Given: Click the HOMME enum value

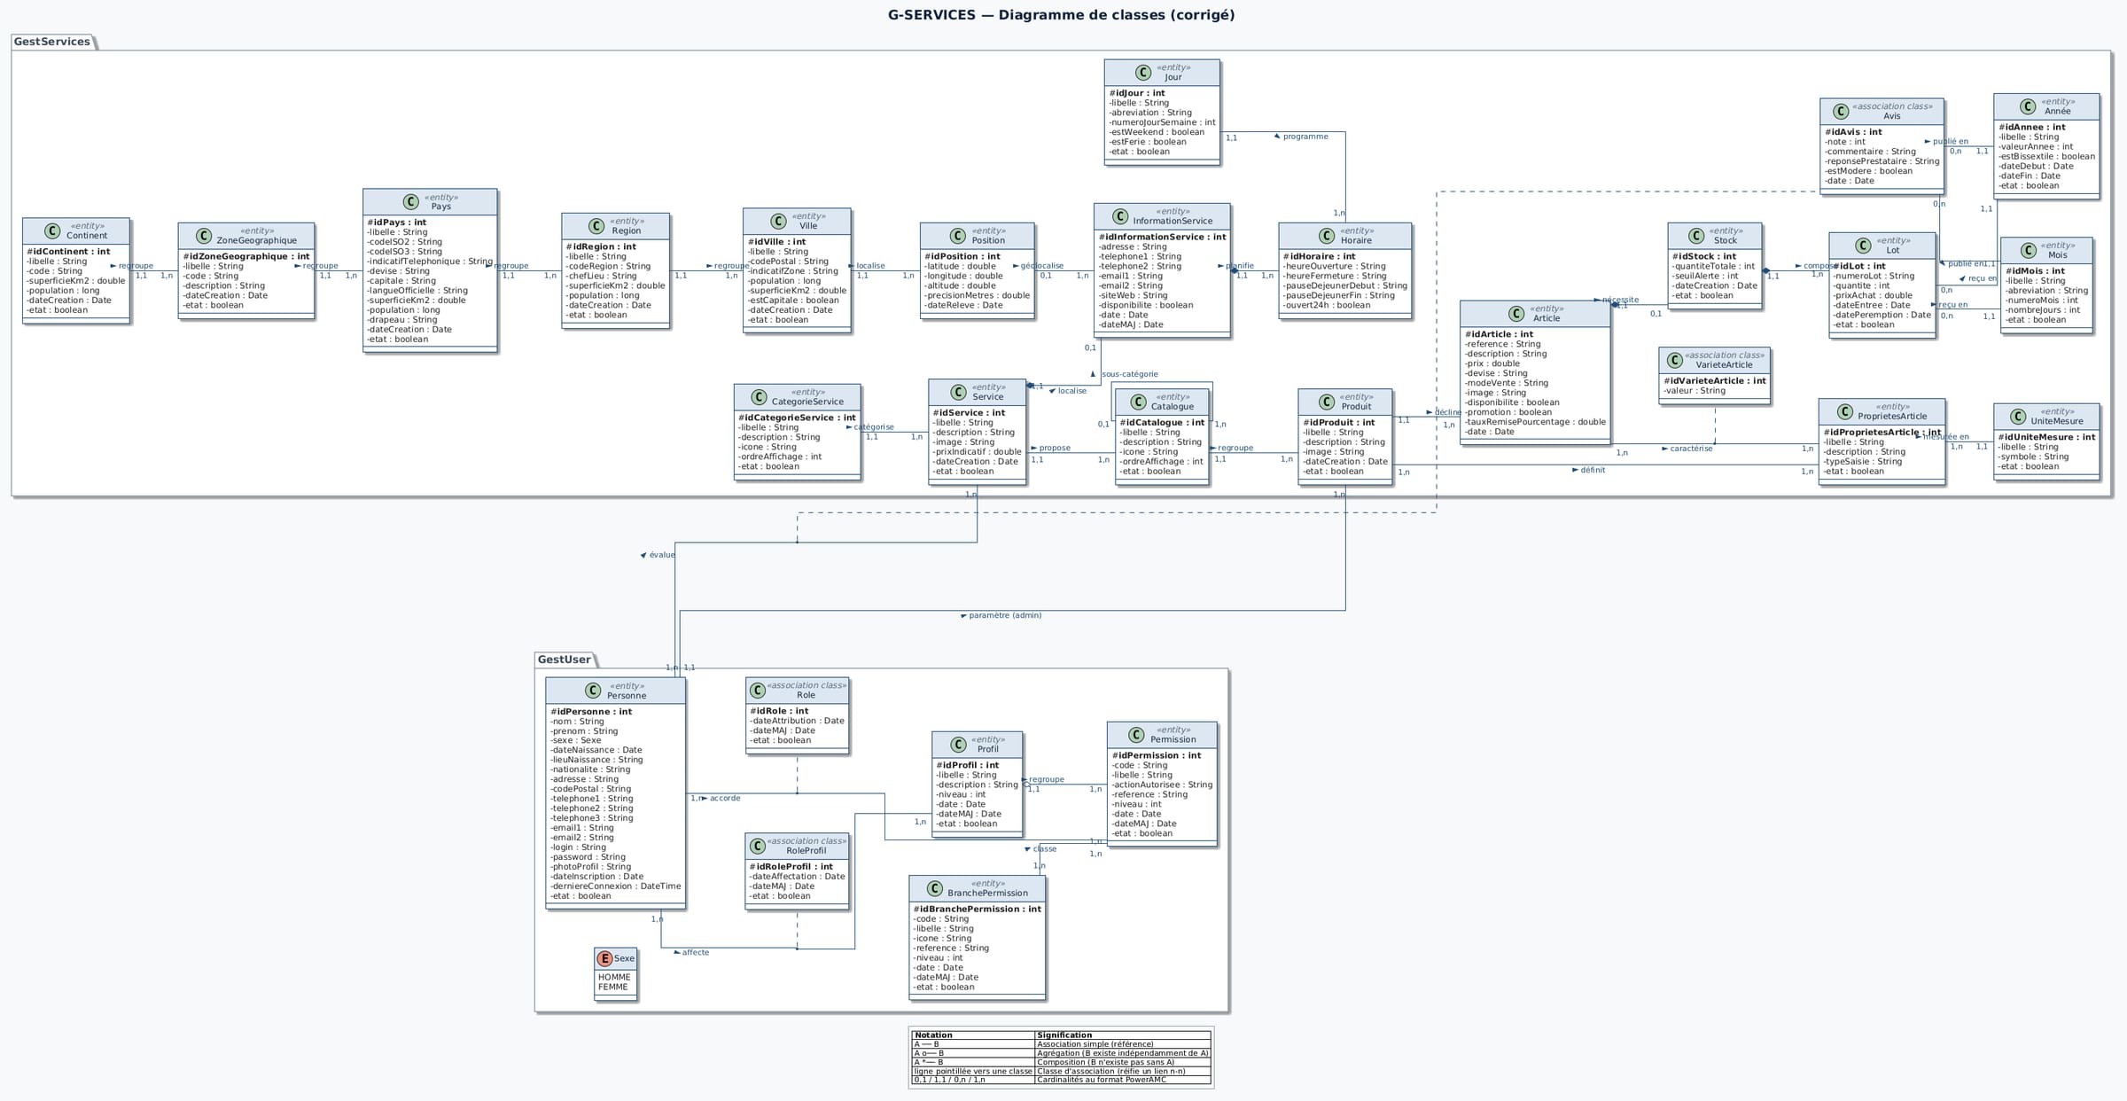Looking at the screenshot, I should [614, 977].
